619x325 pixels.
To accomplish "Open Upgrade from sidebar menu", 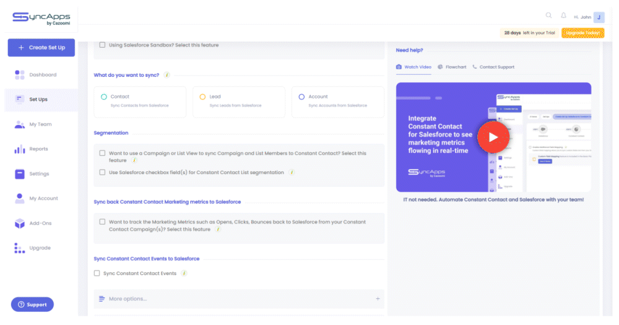I will coord(41,248).
